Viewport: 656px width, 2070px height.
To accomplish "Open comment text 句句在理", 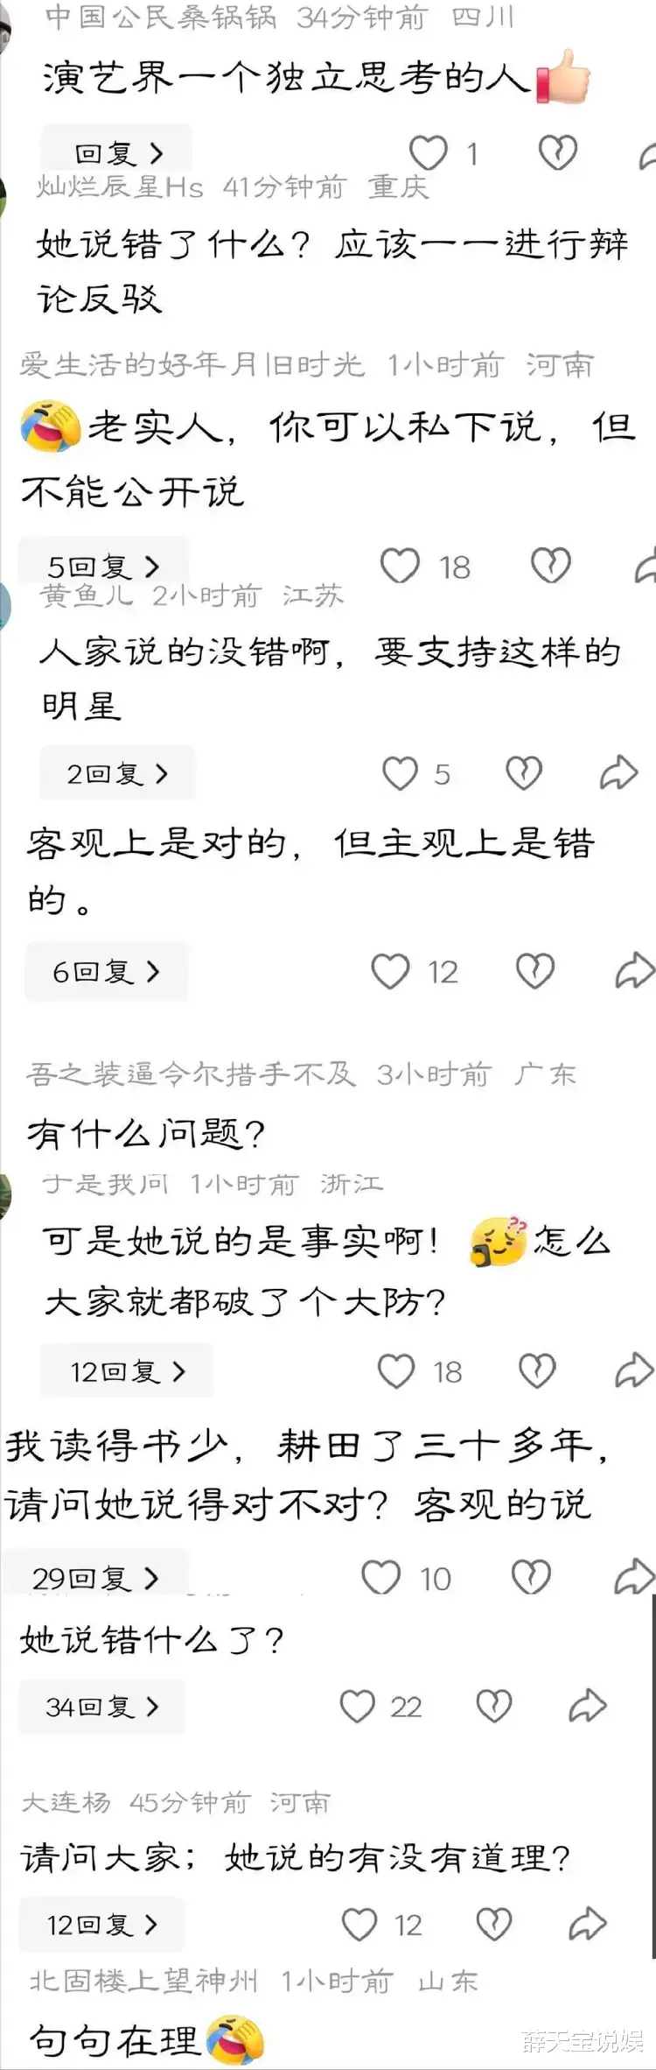I will coord(115,2040).
